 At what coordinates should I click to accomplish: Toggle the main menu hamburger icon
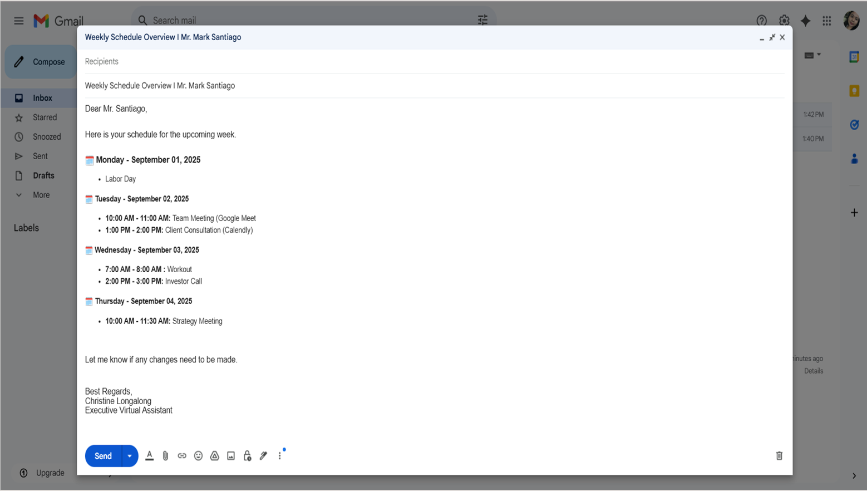click(19, 21)
